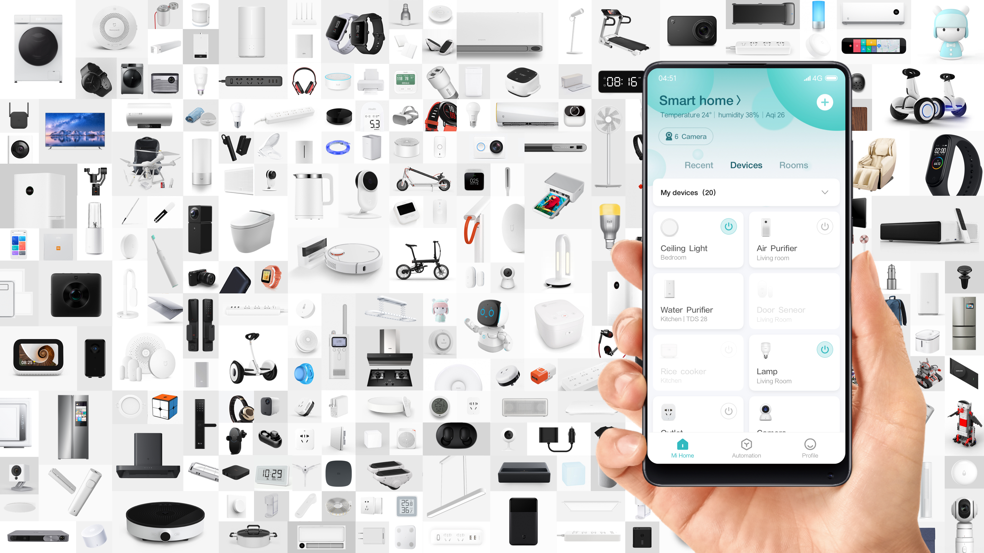The height and width of the screenshot is (553, 984).
Task: Select the Recent tab
Action: click(x=699, y=165)
